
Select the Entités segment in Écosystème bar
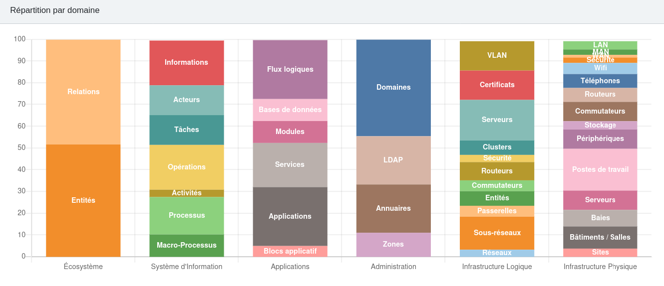[83, 200]
